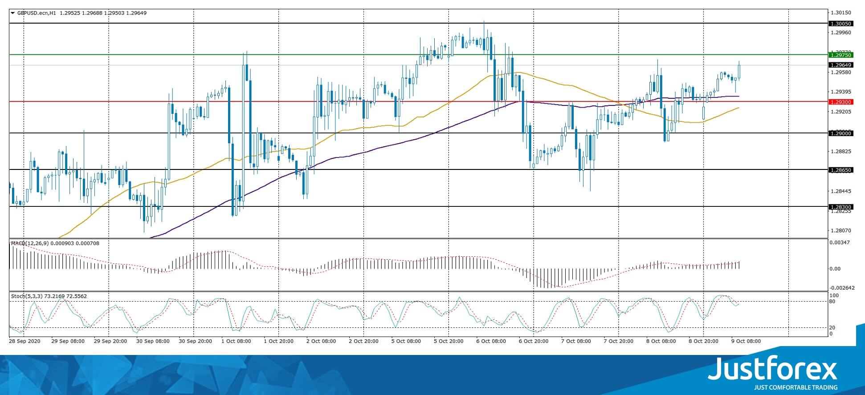865x395 pixels.
Task: Select the 1.30050 black price level label
Action: point(841,24)
